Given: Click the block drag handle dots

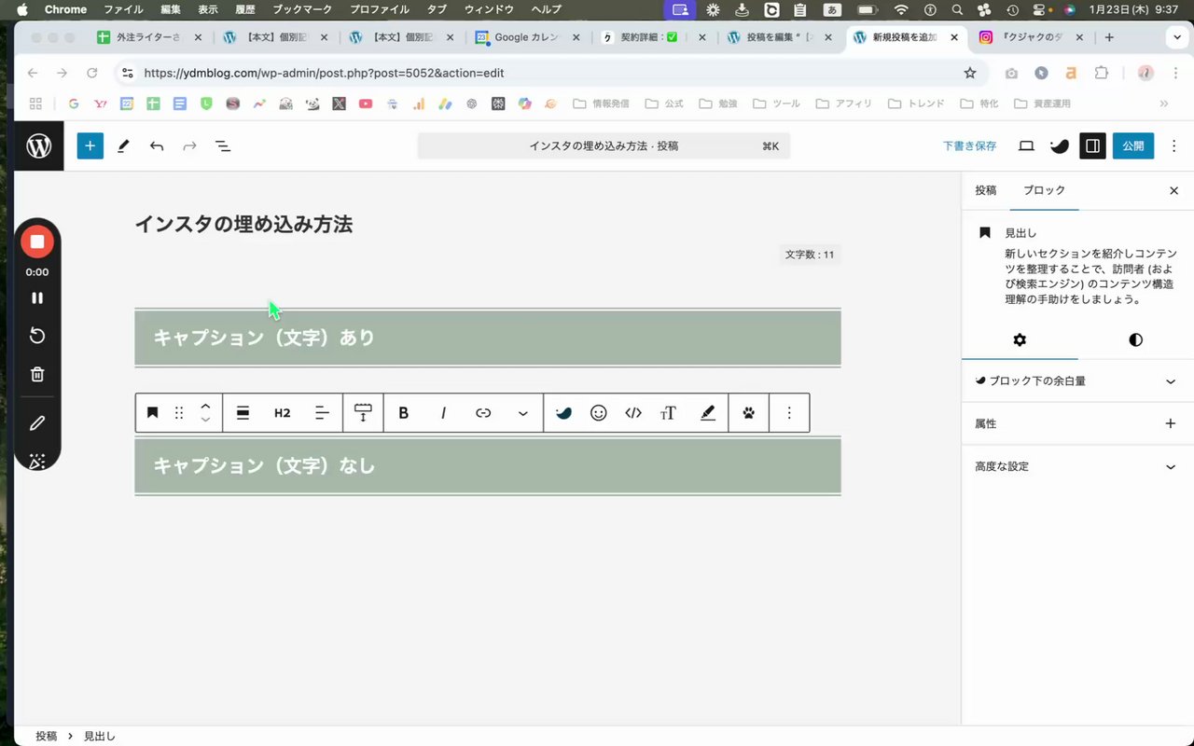Looking at the screenshot, I should click(x=179, y=412).
